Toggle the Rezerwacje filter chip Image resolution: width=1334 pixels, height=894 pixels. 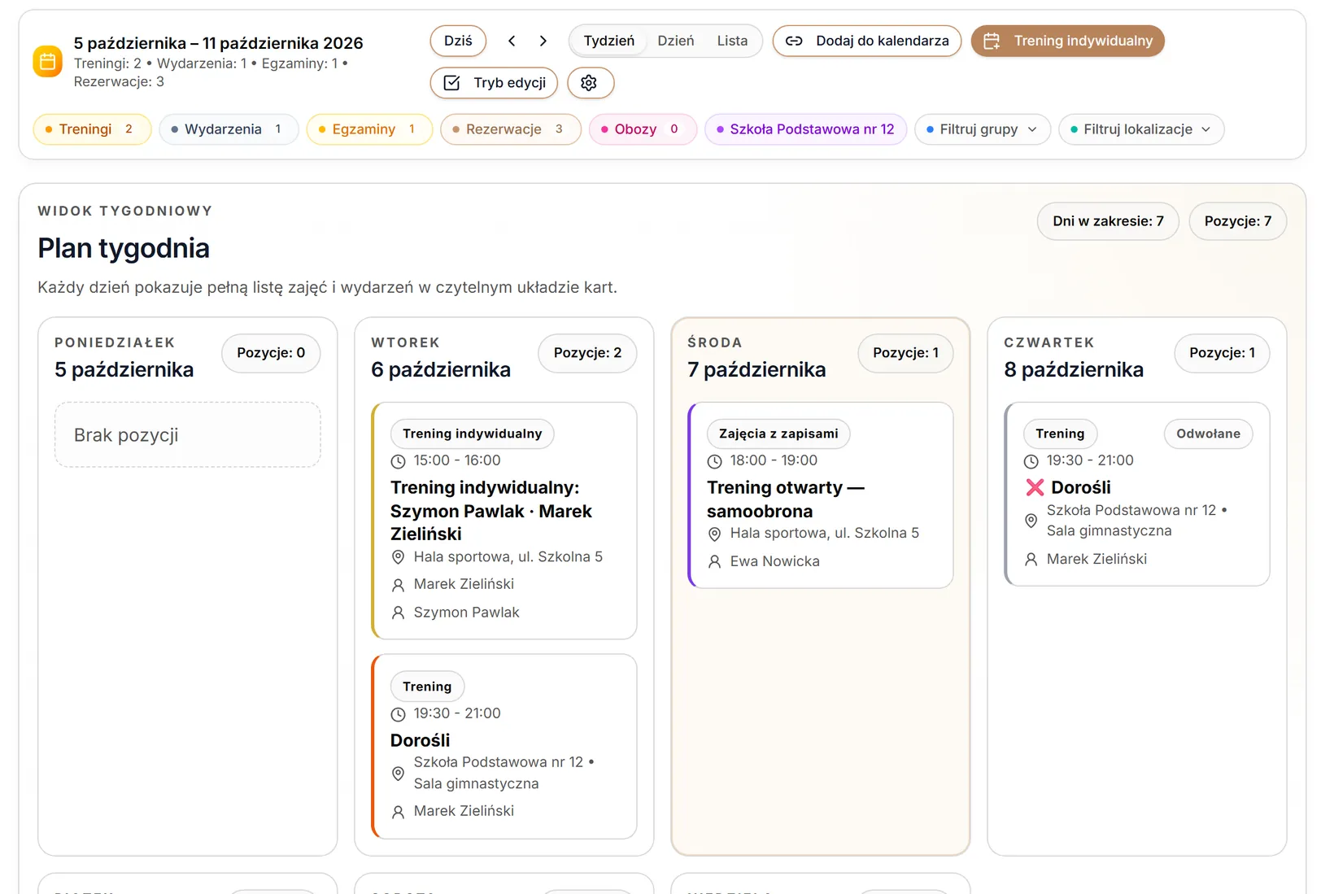pos(511,129)
